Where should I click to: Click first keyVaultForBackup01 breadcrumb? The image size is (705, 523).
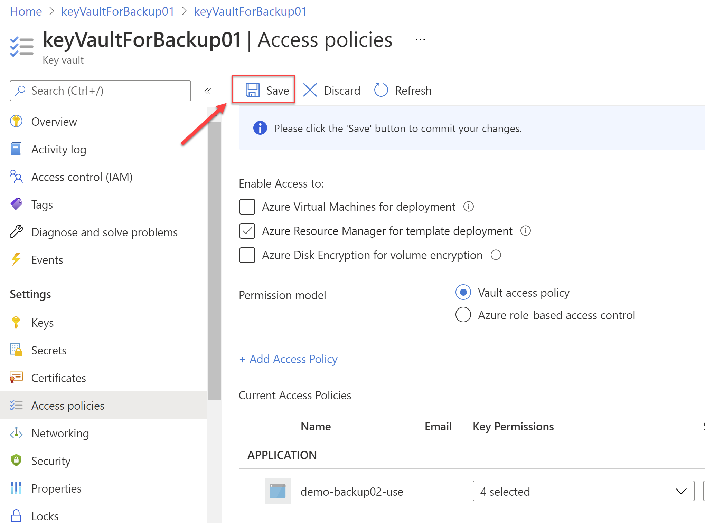point(118,11)
